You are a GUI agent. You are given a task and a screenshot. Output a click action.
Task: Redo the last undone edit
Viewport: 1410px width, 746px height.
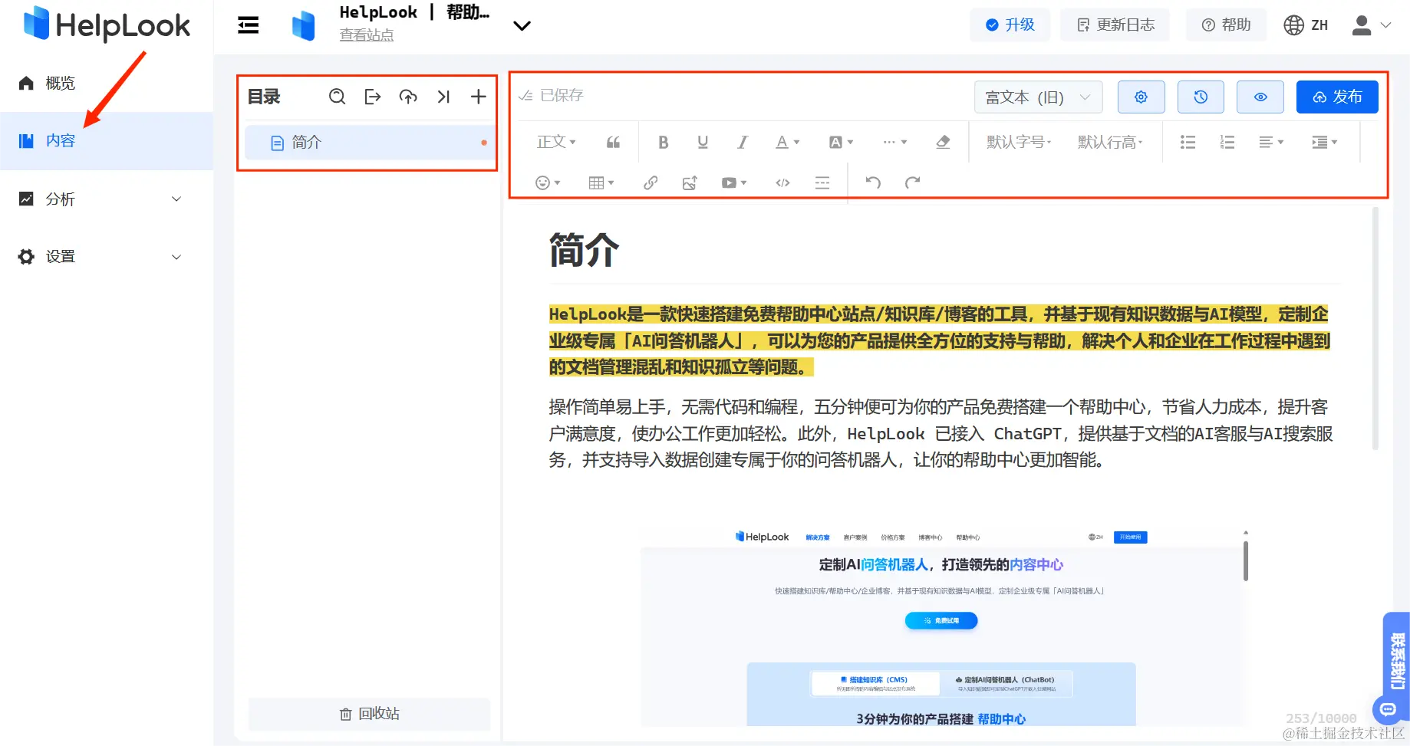(912, 182)
